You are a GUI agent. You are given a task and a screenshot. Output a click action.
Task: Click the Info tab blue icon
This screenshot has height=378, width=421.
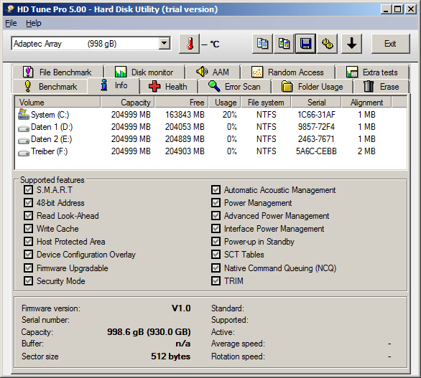[104, 85]
